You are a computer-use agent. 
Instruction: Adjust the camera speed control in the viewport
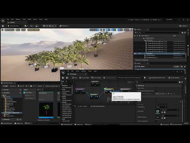(x=127, y=30)
